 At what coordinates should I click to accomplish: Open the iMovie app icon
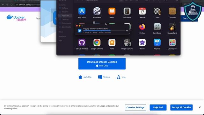click(x=142, y=42)
